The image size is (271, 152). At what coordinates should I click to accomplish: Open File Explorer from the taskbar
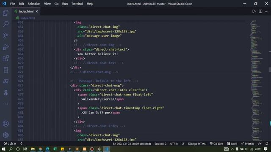(x=33, y=149)
